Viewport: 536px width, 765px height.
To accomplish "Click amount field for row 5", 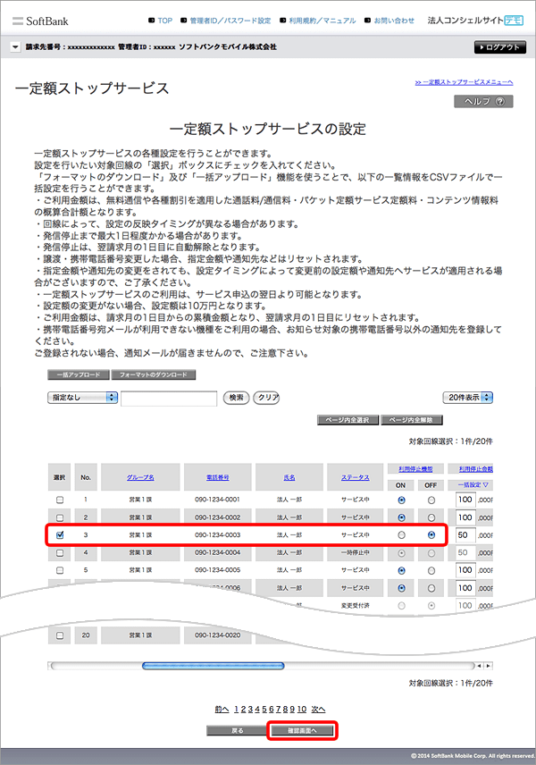I will pos(465,570).
